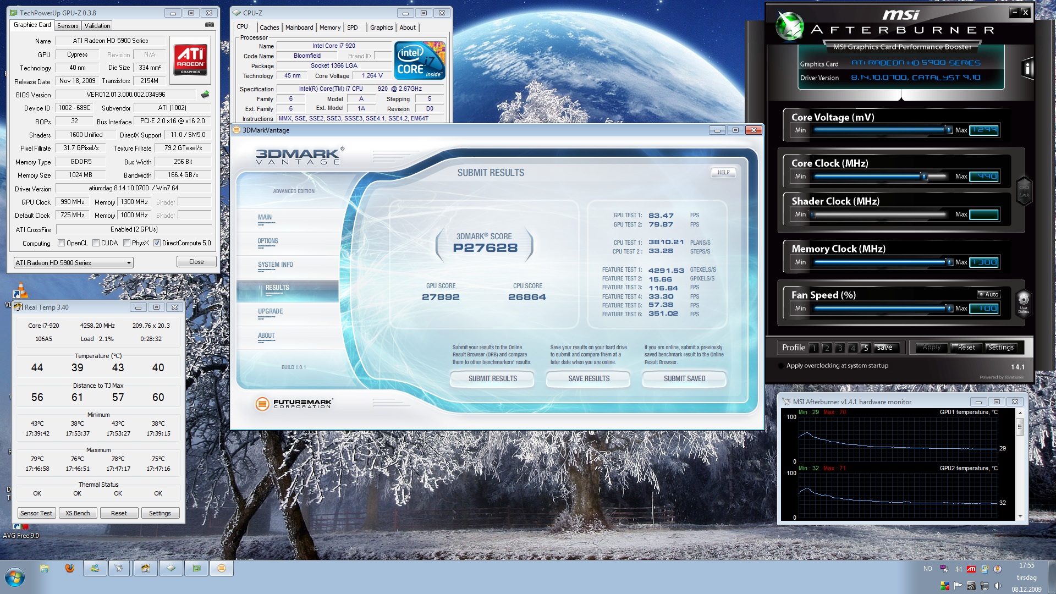Click GPU-Z screenshot camera icon
The height and width of the screenshot is (594, 1056).
[209, 25]
